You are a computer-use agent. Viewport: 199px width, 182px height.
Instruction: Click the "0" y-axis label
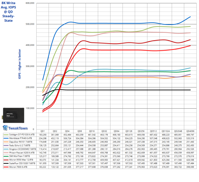[33, 129]
